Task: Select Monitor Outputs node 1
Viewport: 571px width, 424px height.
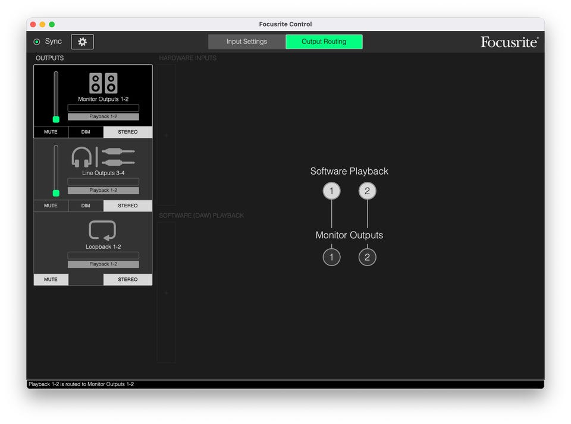Action: click(331, 258)
